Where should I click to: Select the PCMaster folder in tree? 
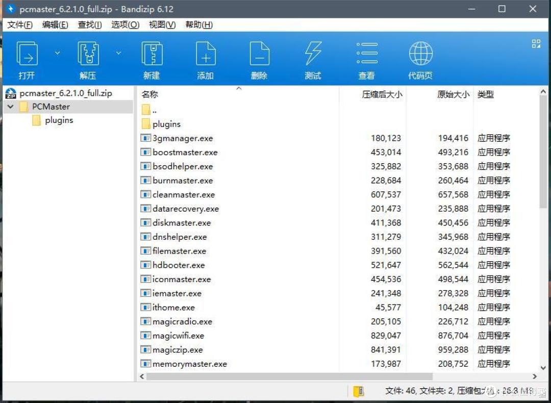51,107
